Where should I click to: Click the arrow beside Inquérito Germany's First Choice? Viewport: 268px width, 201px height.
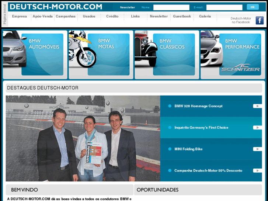click(x=257, y=128)
